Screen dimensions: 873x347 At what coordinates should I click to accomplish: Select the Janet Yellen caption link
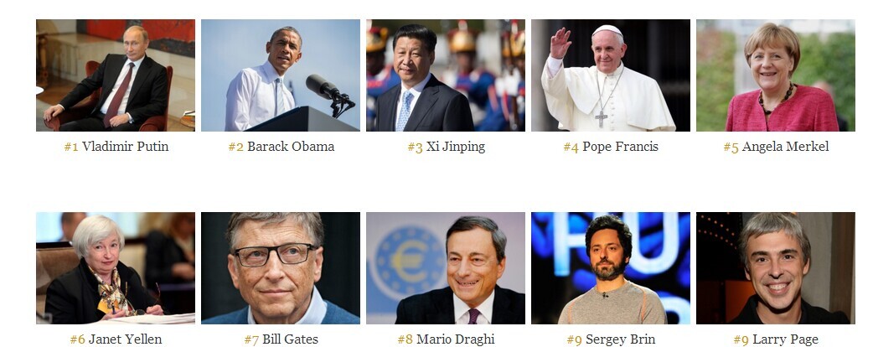(126, 339)
